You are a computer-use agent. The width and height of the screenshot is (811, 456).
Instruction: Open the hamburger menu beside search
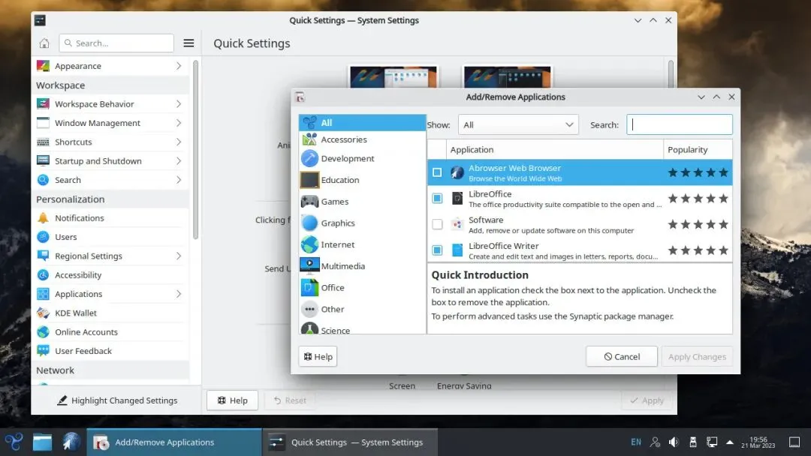(188, 43)
